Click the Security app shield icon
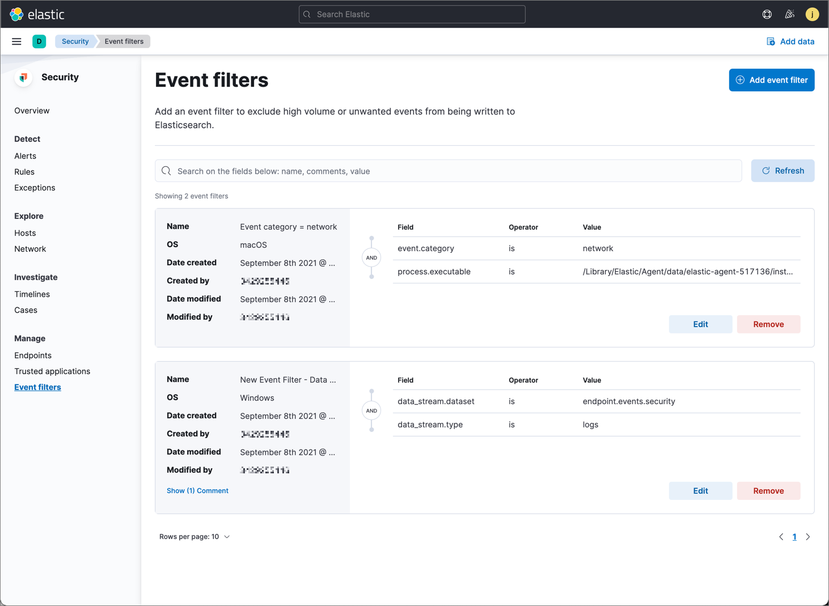The height and width of the screenshot is (606, 829). click(x=23, y=78)
